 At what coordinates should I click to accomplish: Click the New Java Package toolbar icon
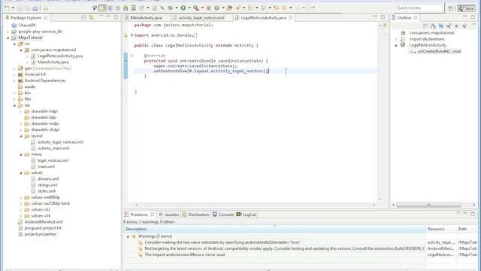(208, 8)
